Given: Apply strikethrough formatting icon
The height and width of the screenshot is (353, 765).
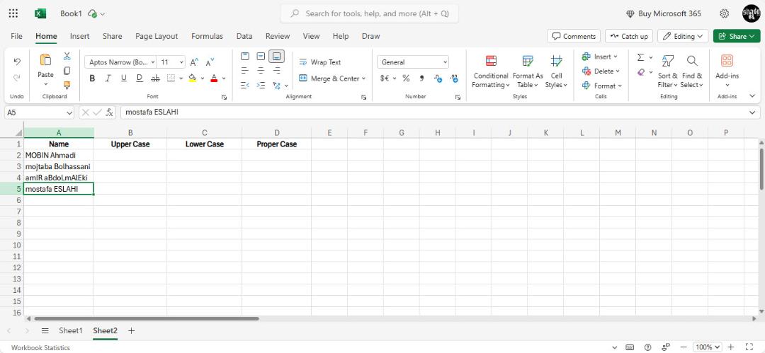Looking at the screenshot, I should tap(155, 78).
